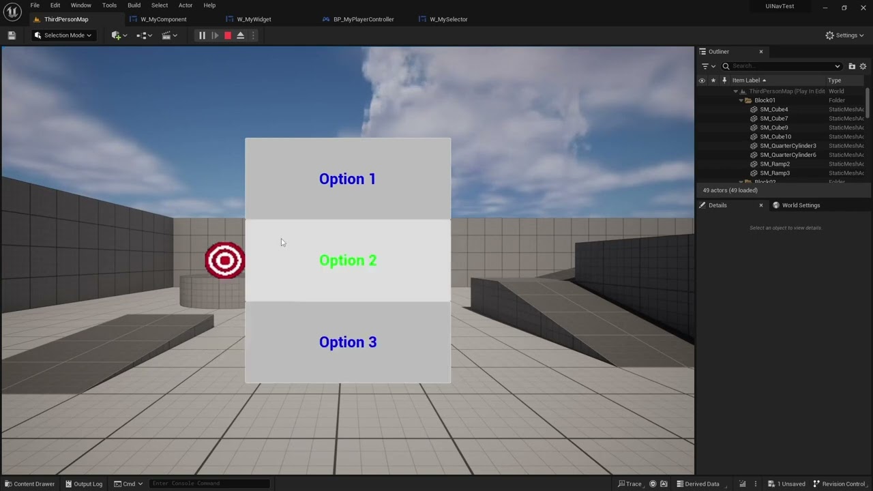The height and width of the screenshot is (491, 873).
Task: Save the current level with the floppy icon
Action: pos(12,35)
